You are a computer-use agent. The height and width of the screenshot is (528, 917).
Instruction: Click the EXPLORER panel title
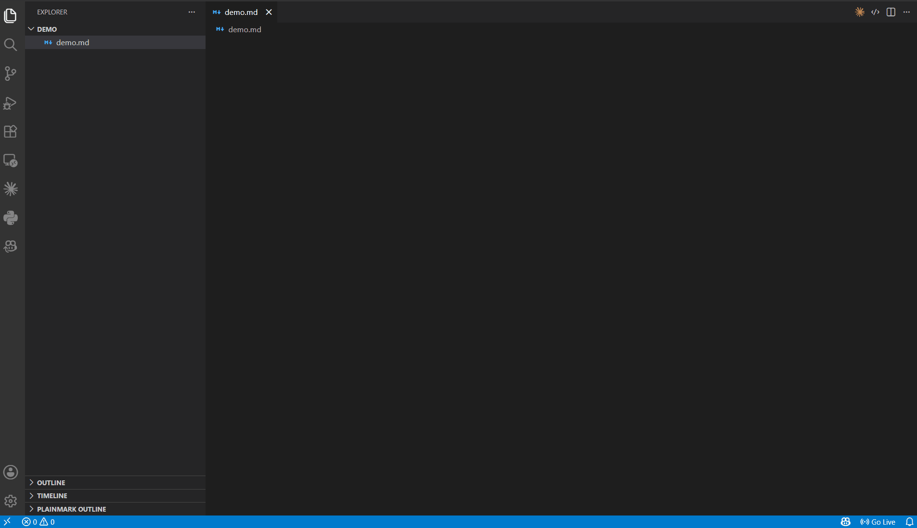click(x=52, y=12)
